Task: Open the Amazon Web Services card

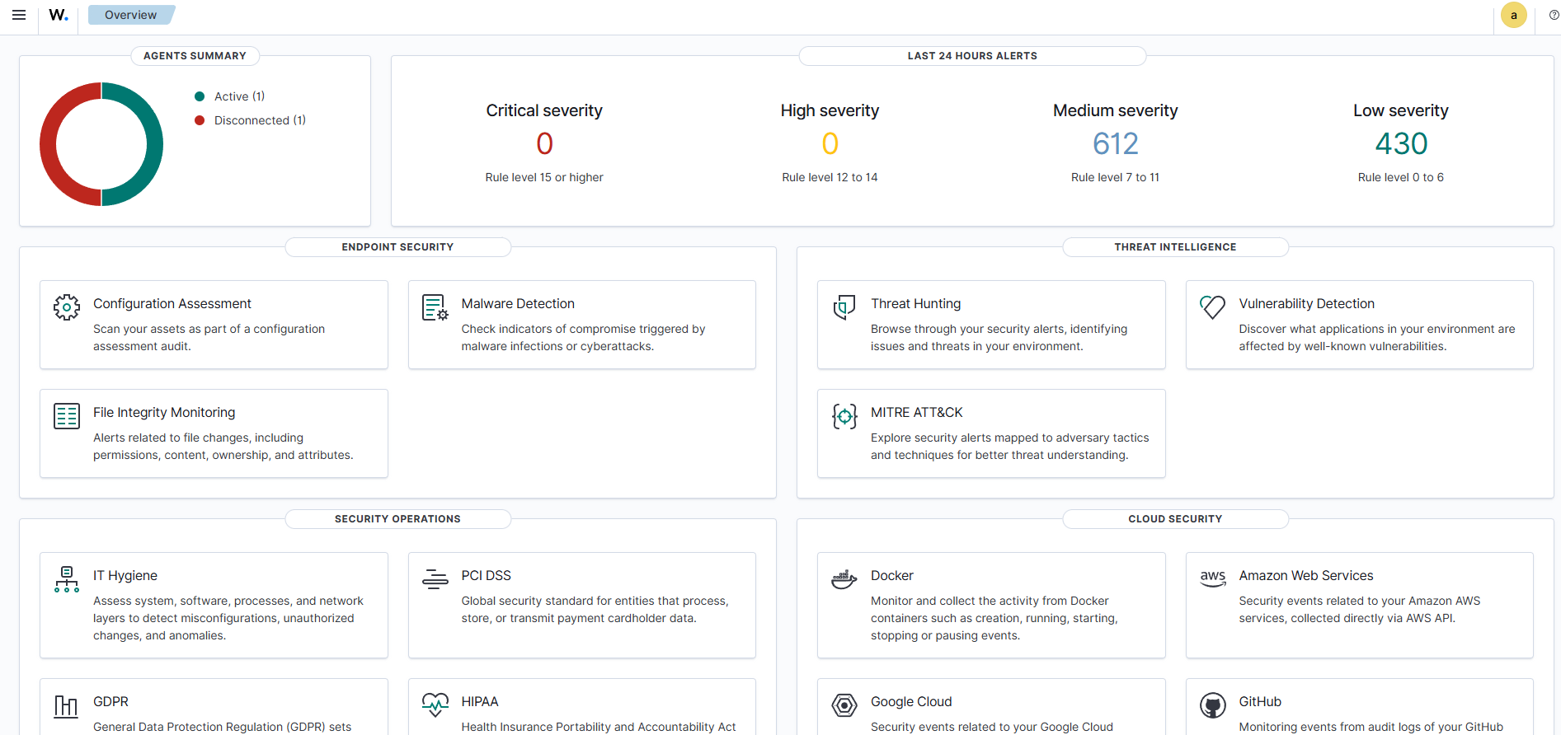Action: click(x=1359, y=605)
